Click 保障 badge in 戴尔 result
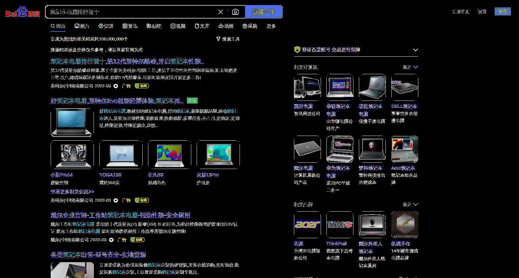The width and height of the screenshot is (519, 278). pos(137,240)
